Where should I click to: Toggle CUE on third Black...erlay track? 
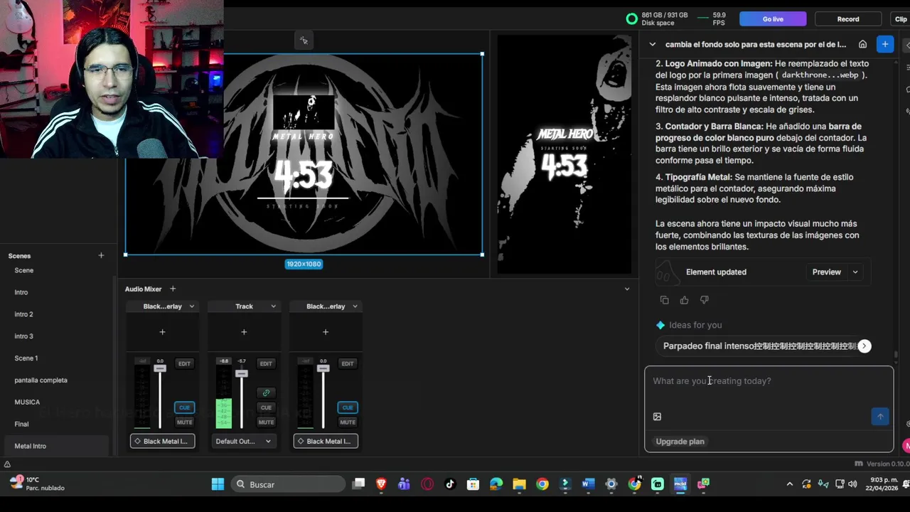point(348,407)
